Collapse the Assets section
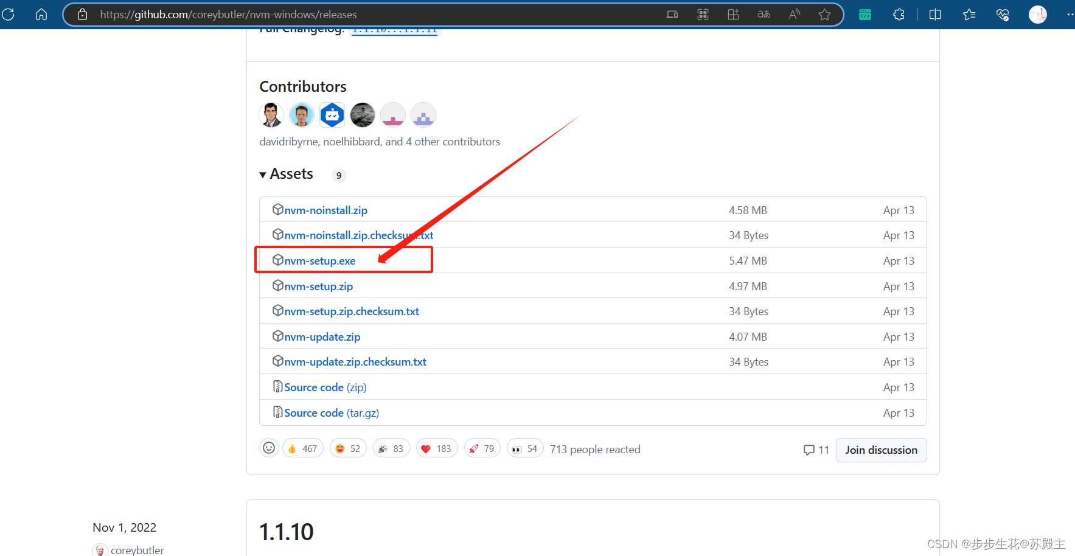Viewport: 1075px width, 556px height. (287, 174)
